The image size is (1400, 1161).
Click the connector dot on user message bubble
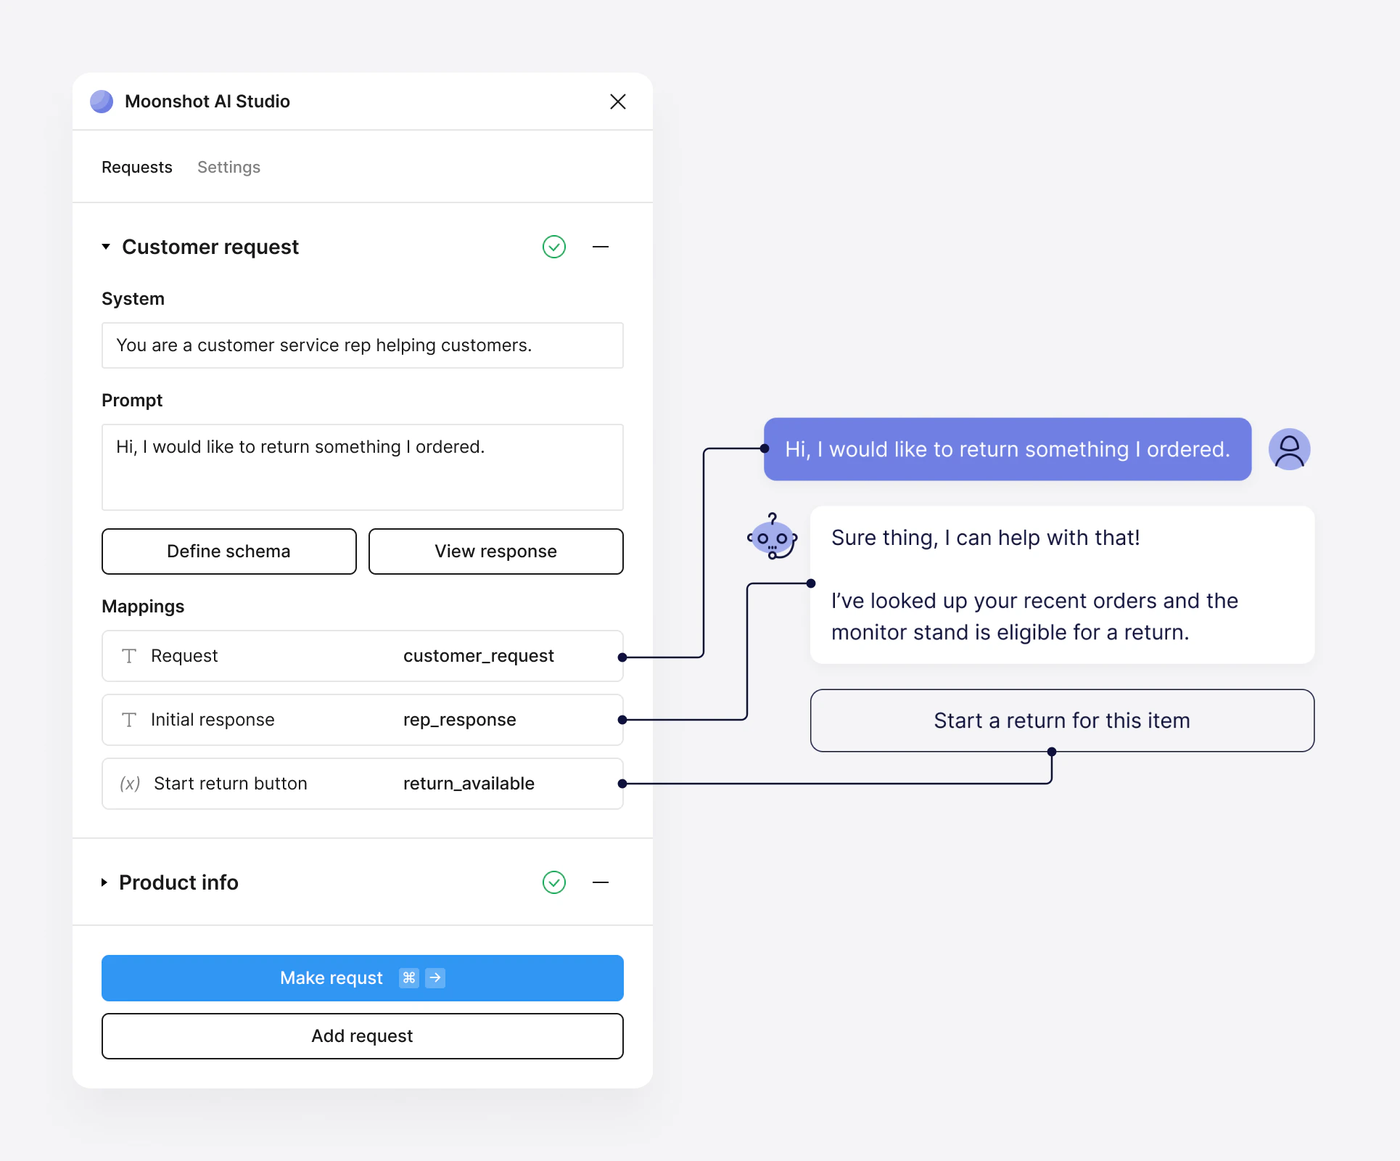(765, 448)
